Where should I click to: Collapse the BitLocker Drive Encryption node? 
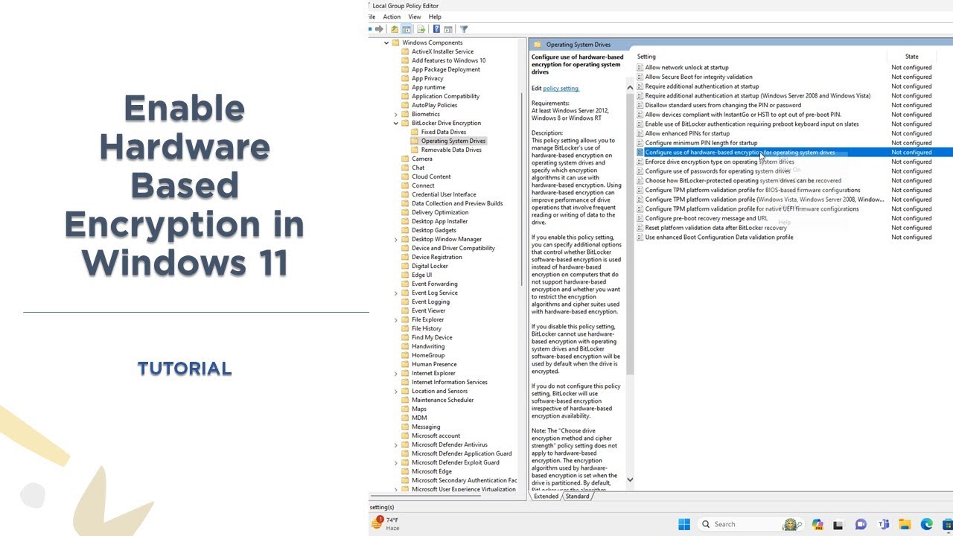(396, 123)
